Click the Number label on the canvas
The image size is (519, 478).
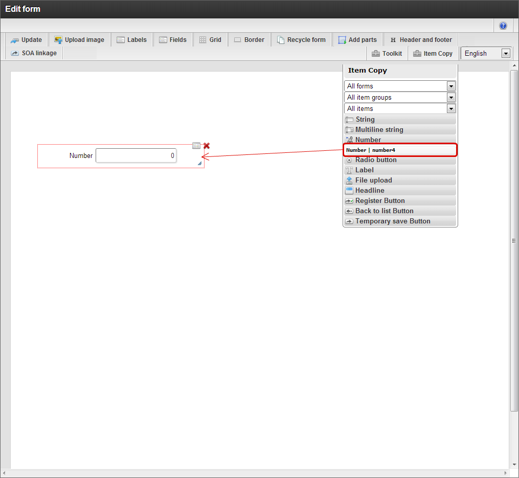point(81,155)
